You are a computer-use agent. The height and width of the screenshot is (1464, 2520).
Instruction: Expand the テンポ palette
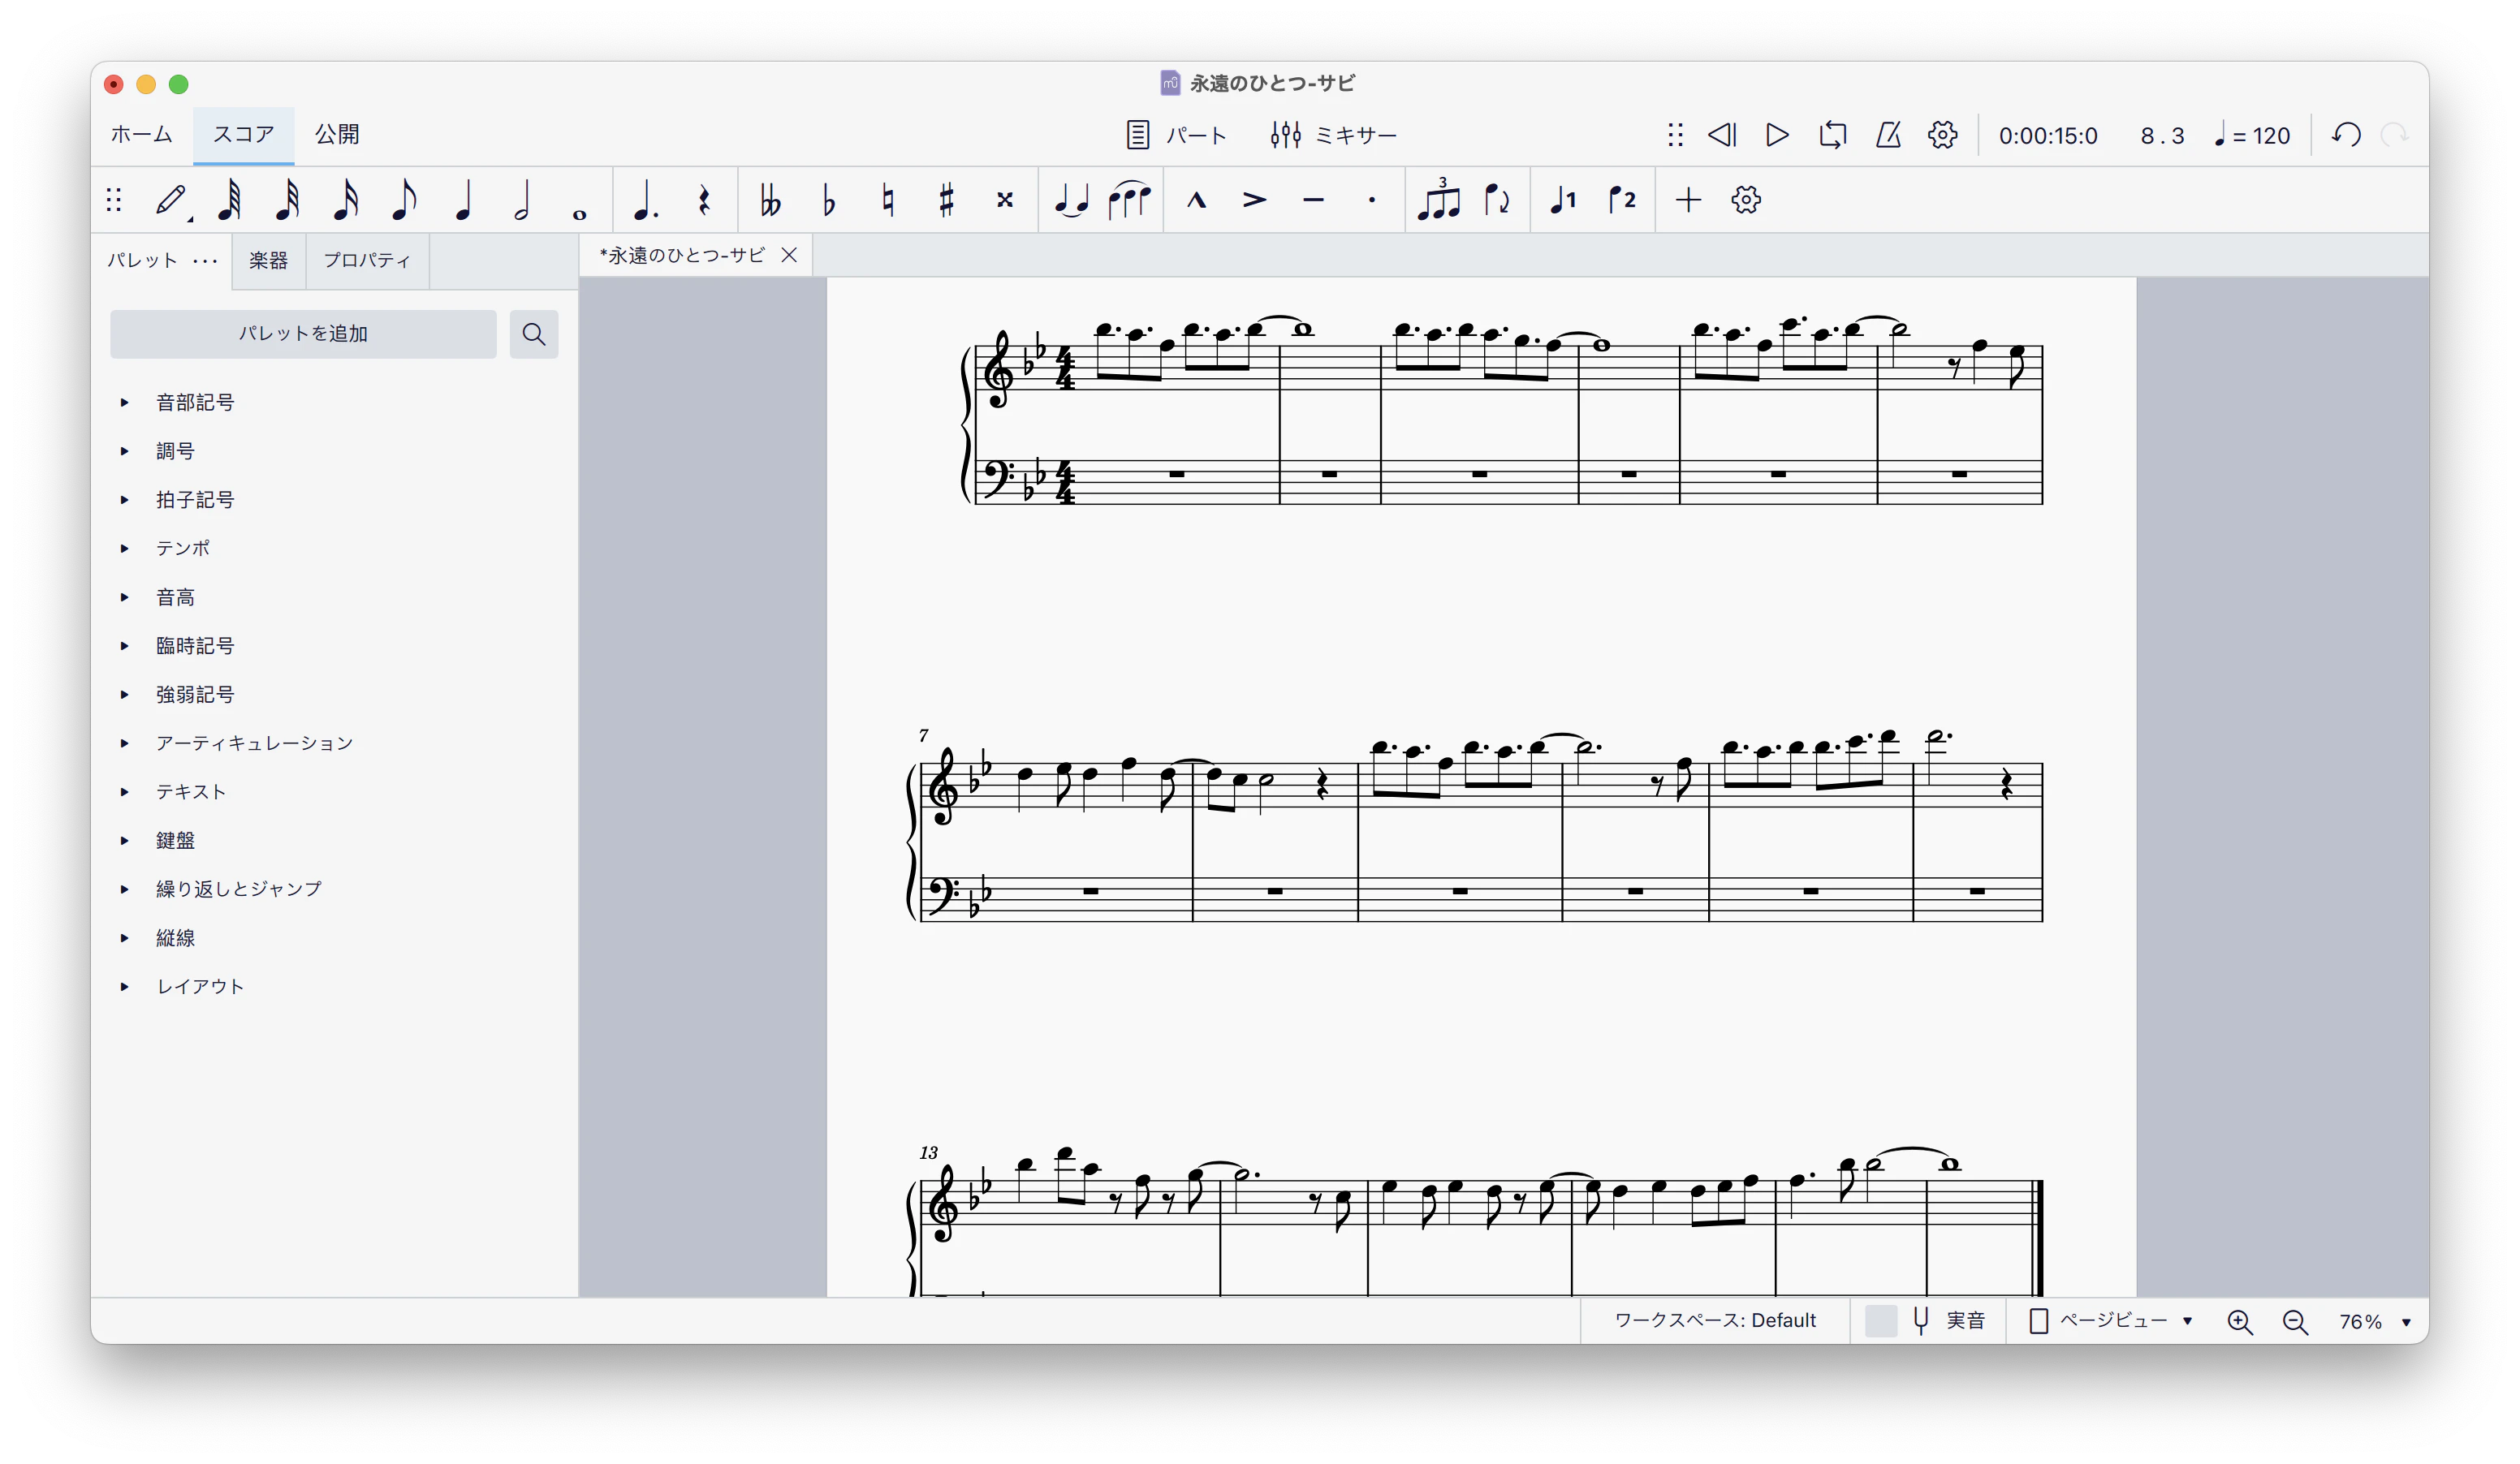[124, 549]
